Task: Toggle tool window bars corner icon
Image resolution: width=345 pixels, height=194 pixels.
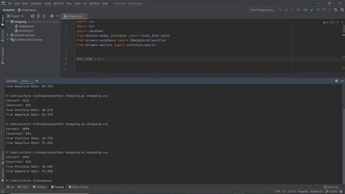Action: [x=2, y=192]
